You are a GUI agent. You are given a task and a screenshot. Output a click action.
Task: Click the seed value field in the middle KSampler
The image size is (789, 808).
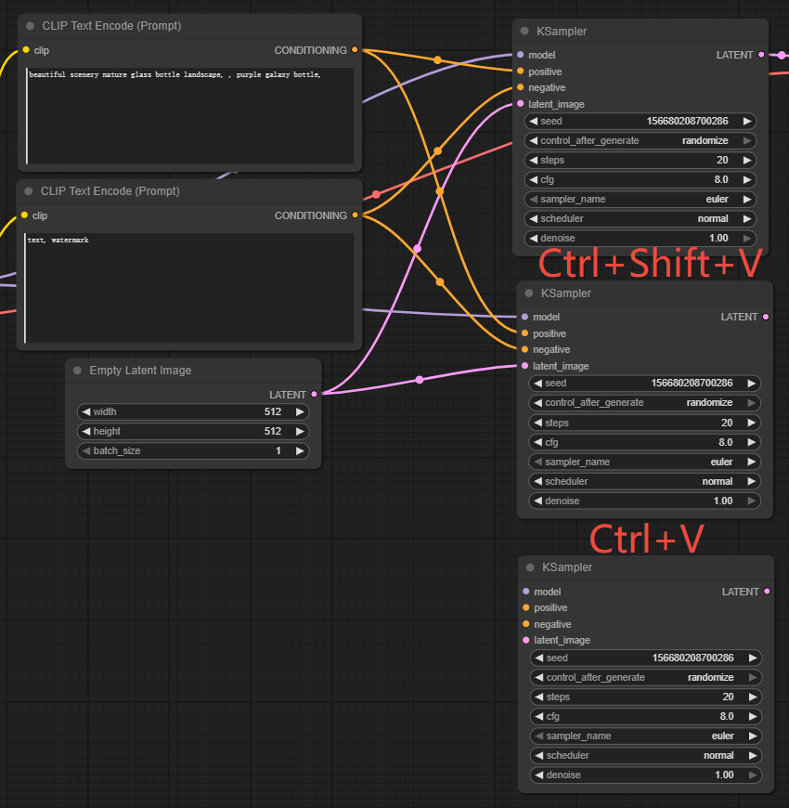point(644,383)
